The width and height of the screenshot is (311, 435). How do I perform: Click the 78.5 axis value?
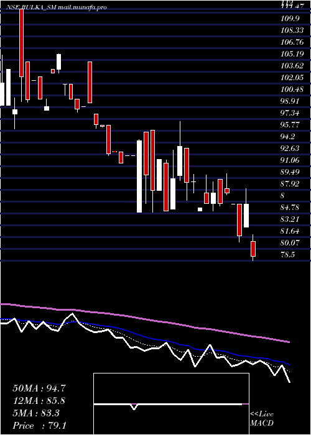coord(287,254)
